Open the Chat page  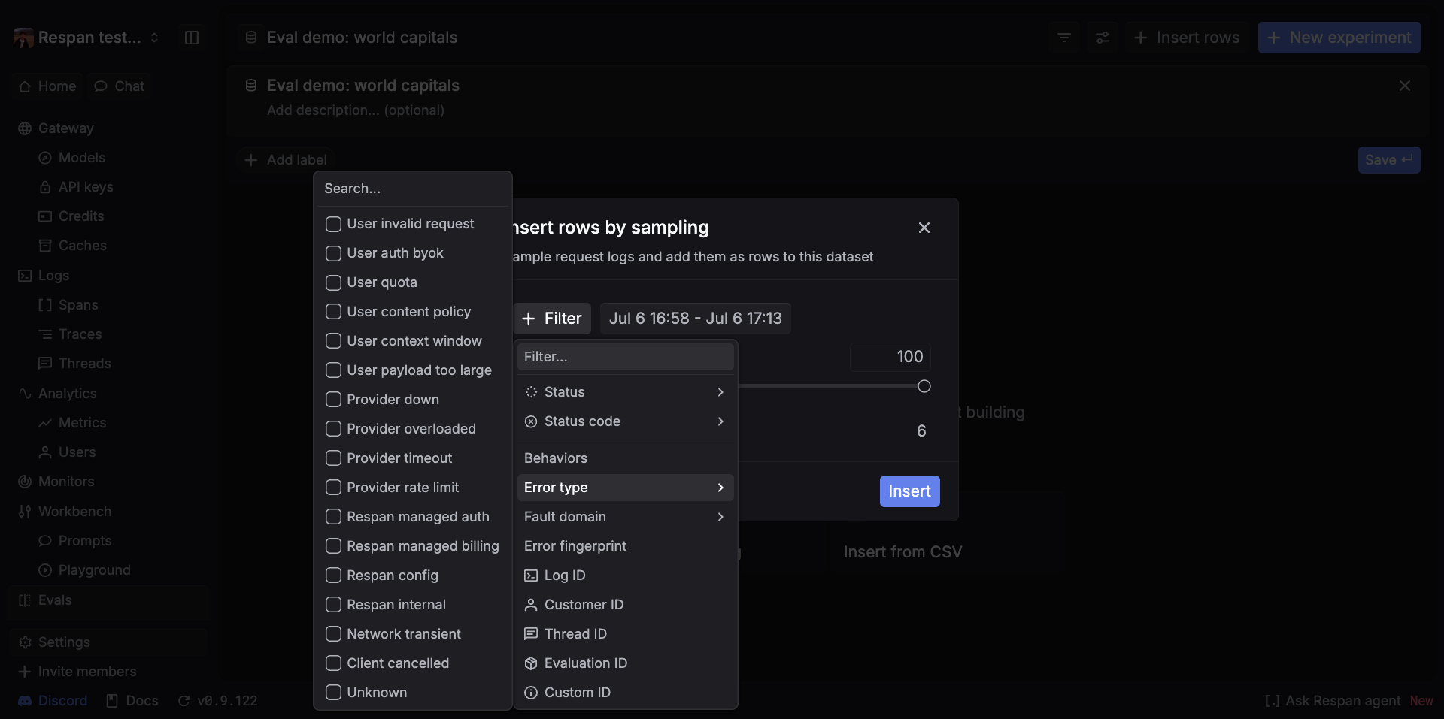tap(120, 86)
